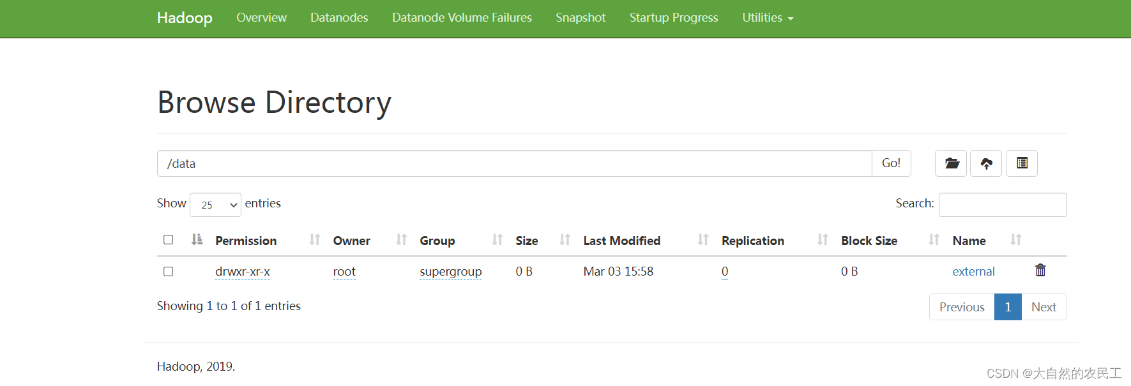The height and width of the screenshot is (386, 1131).
Task: Click the sort icon beside select-all checkbox
Action: [x=197, y=239]
